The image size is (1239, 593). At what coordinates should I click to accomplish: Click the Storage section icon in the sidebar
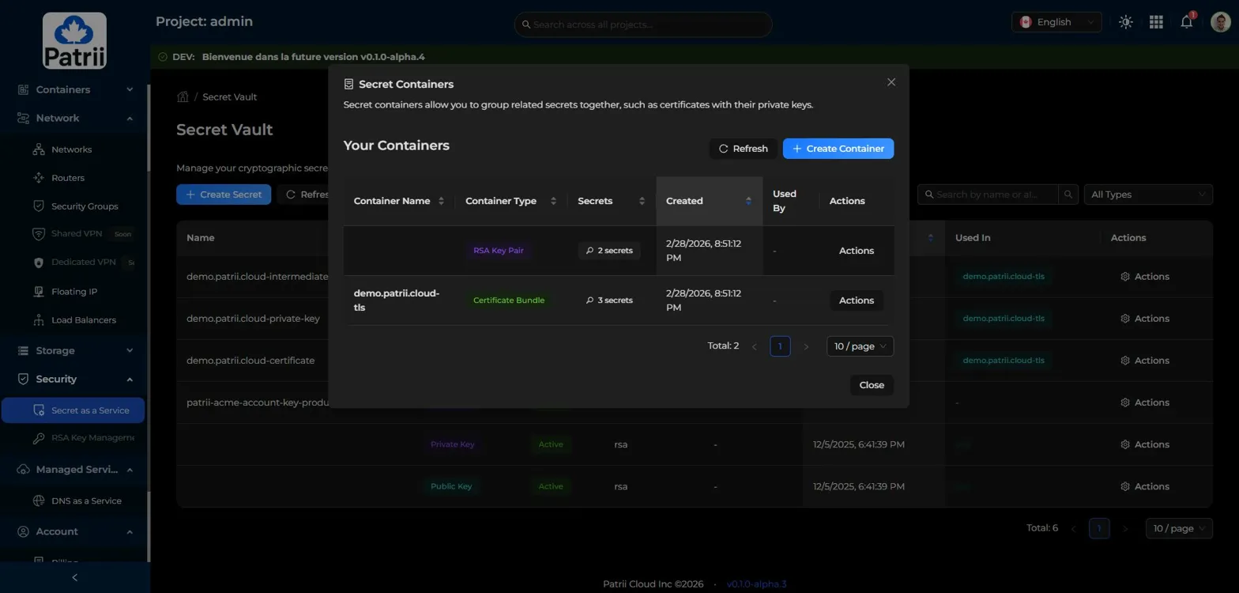[x=23, y=350]
